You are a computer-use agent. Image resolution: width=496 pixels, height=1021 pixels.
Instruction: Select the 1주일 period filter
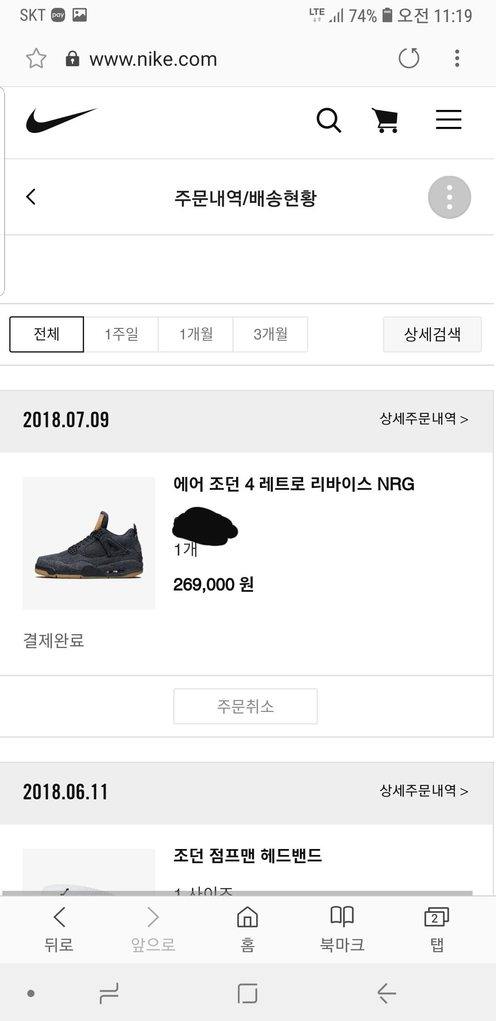121,334
